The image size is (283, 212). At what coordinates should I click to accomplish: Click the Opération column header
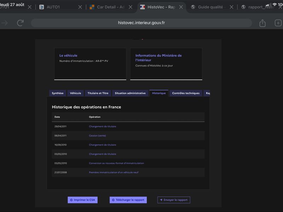[94, 117]
